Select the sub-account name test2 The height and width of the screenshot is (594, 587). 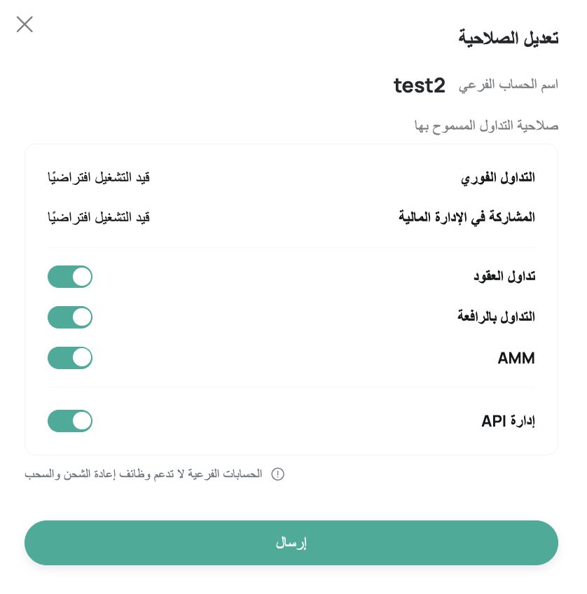click(419, 85)
